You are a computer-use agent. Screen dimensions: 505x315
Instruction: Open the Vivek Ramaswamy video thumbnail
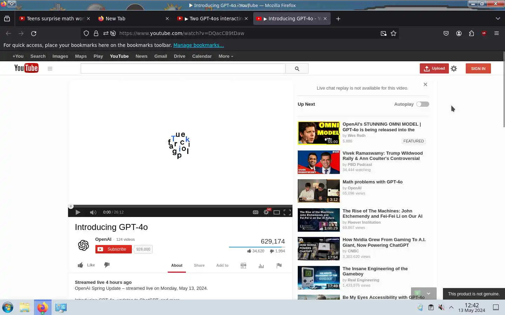tap(319, 162)
